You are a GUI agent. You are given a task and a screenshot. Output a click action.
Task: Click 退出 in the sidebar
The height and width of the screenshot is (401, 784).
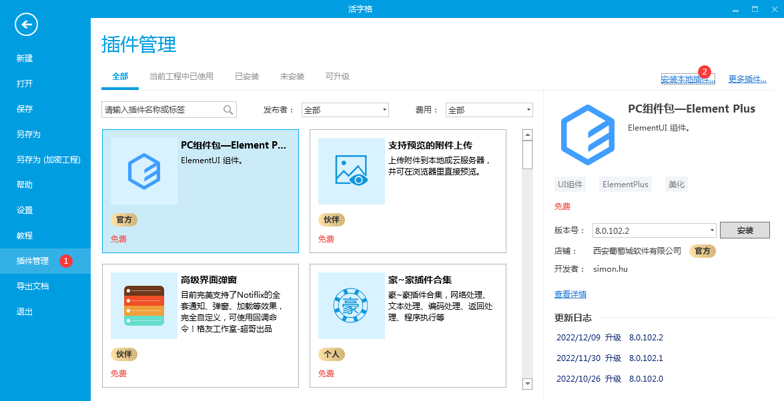point(45,312)
